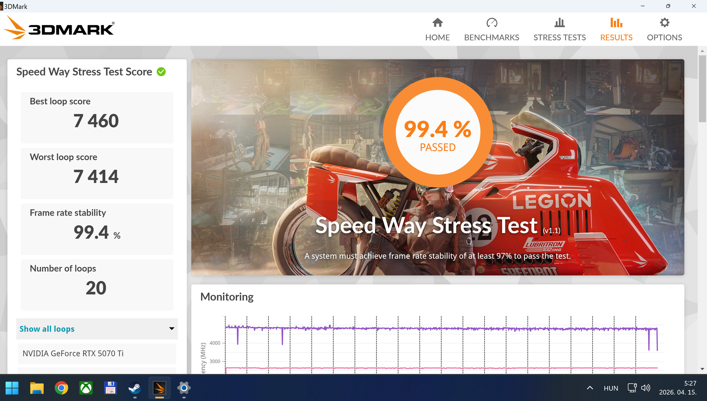Click the Home house icon
Viewport: 707px width, 401px height.
click(x=438, y=23)
